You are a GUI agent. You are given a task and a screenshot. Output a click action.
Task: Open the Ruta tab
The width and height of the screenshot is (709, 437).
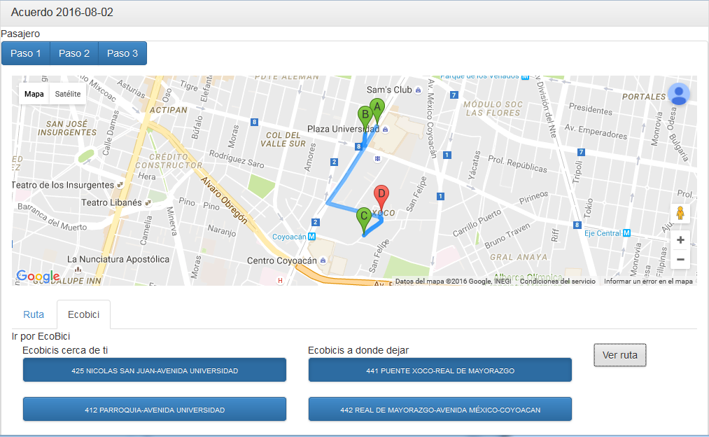pyautogui.click(x=34, y=314)
